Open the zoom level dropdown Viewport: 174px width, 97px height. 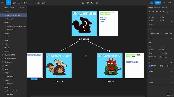coord(170,3)
